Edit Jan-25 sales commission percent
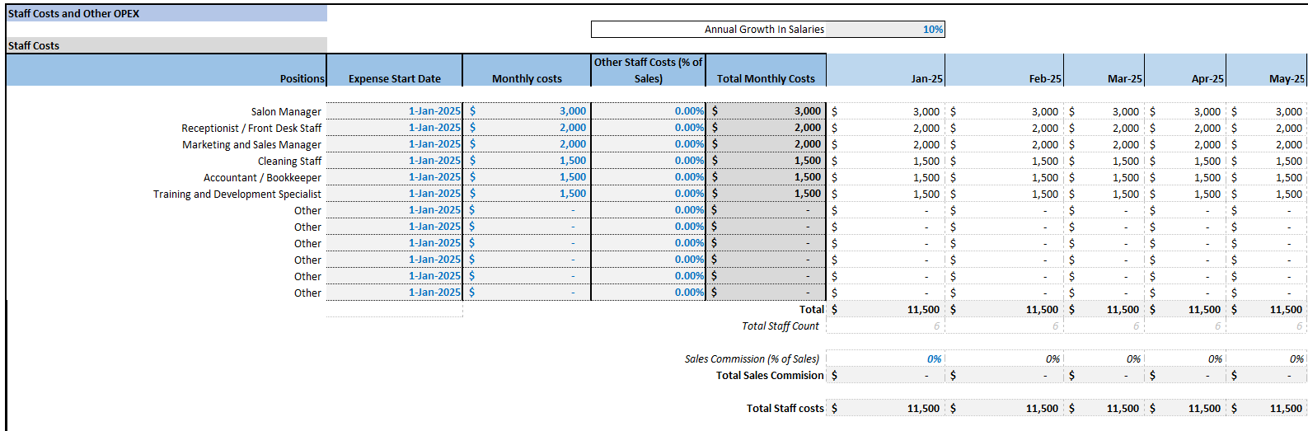Screen dimensions: 1308x431 tap(886, 358)
